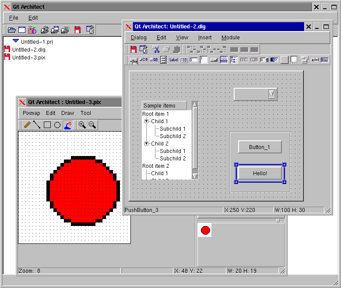Open the Dialog menu

pos(138,38)
